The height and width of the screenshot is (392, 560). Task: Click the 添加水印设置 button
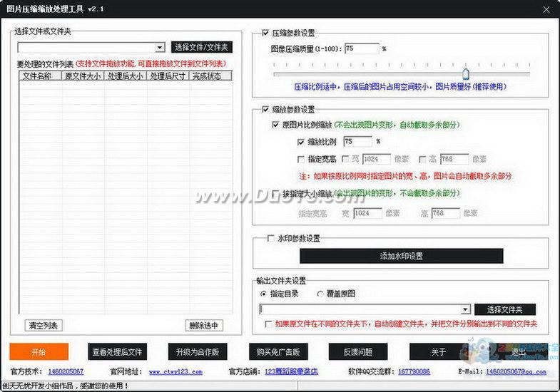pyautogui.click(x=402, y=256)
